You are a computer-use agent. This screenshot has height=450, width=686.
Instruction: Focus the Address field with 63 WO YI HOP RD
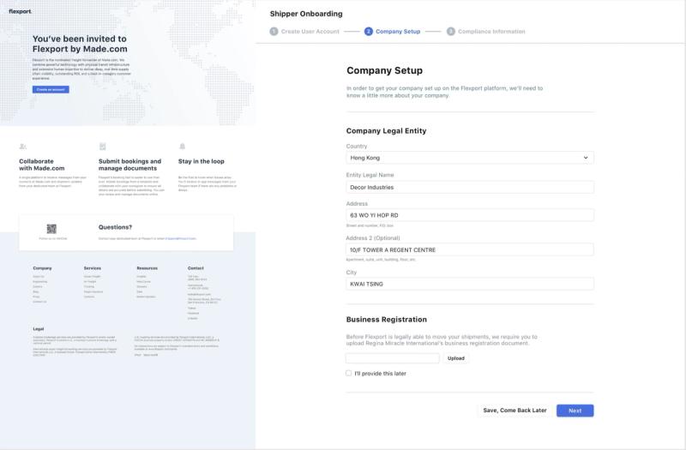pyautogui.click(x=470, y=215)
